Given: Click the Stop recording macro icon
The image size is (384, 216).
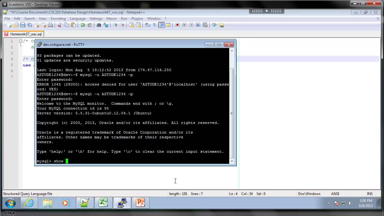Looking at the screenshot, I should pos(184,25).
